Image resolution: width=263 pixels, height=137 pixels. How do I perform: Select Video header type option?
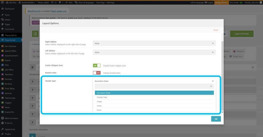point(154,106)
